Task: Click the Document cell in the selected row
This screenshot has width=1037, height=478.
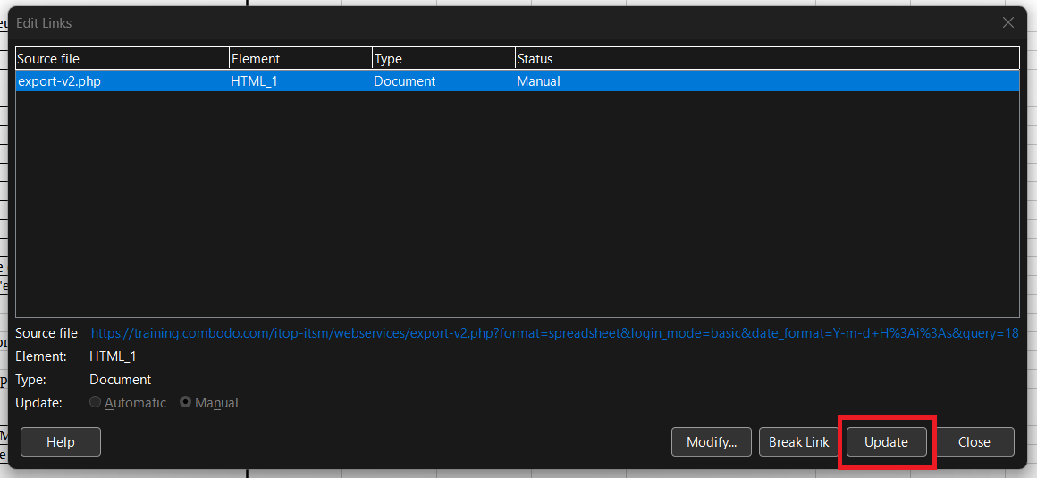Action: click(x=404, y=81)
